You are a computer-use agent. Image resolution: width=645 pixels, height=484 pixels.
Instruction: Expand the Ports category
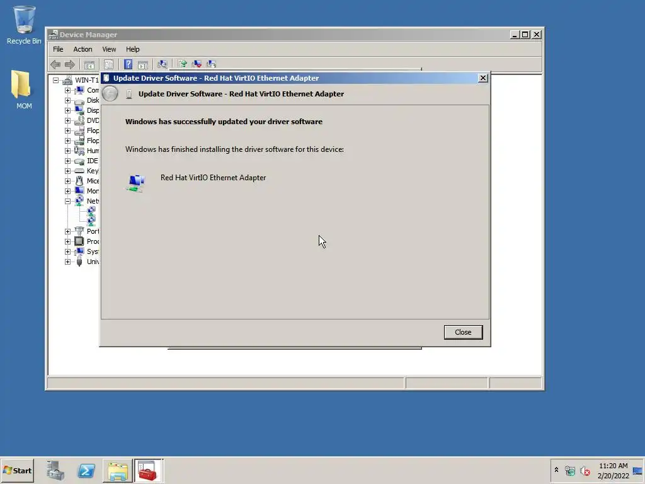[67, 231]
